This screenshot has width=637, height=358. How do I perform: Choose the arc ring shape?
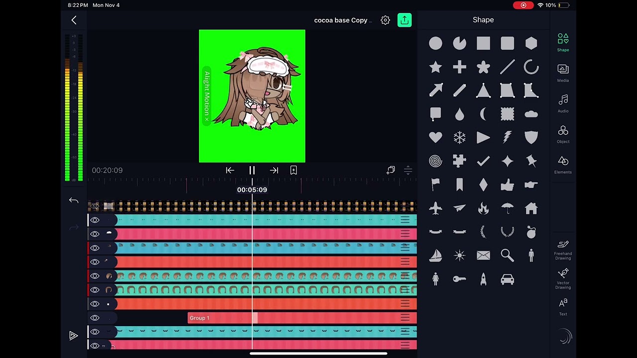tap(531, 67)
